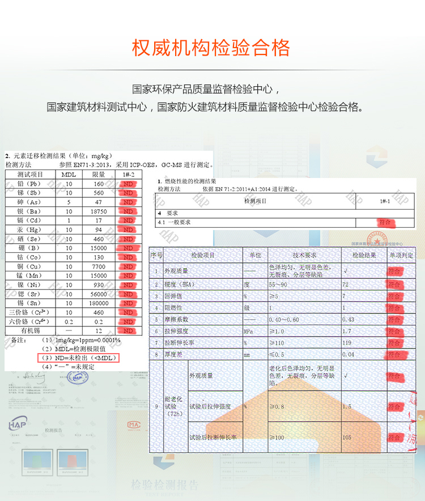
Task: Click the 摩擦系数 result 0.43
Action: (x=348, y=320)
